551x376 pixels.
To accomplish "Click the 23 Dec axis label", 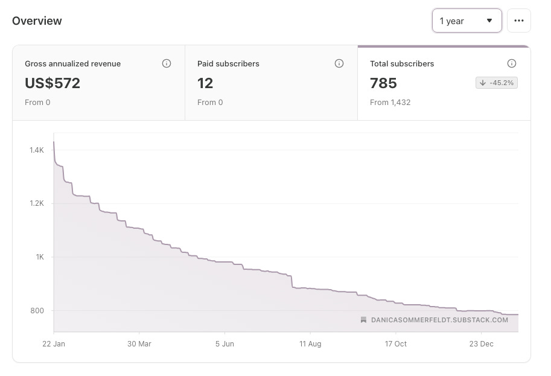I will pyautogui.click(x=482, y=343).
